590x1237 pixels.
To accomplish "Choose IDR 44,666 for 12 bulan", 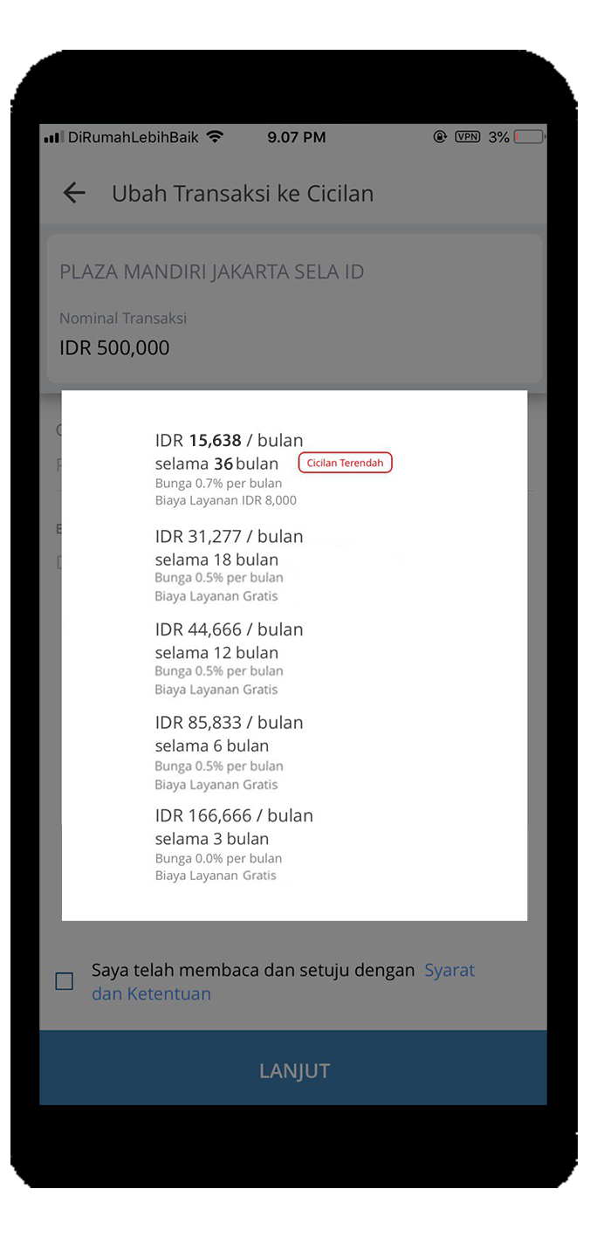I will point(229,658).
